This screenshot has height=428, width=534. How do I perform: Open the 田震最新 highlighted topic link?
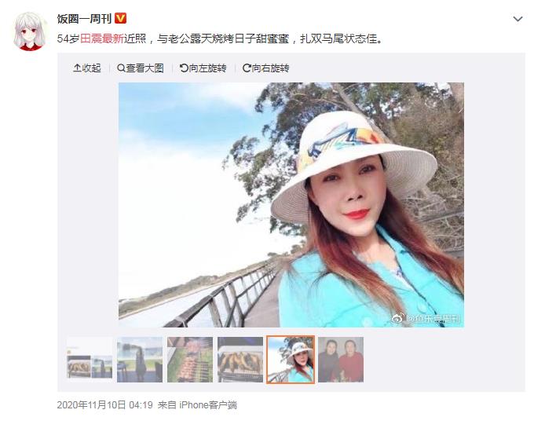point(102,38)
